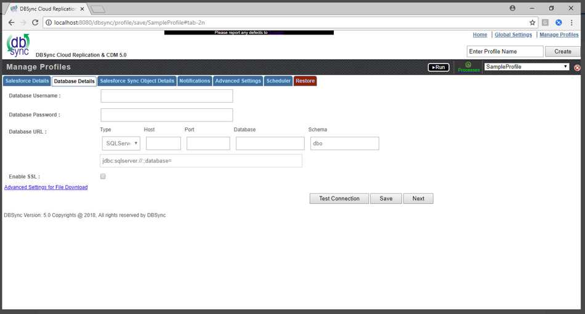Open the red Restore tab
This screenshot has width=585, height=314.
point(305,81)
